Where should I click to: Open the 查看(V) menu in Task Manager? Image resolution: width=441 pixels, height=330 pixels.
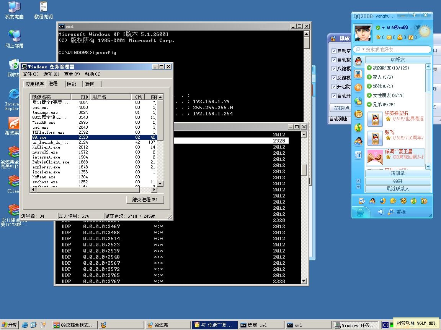pos(72,74)
